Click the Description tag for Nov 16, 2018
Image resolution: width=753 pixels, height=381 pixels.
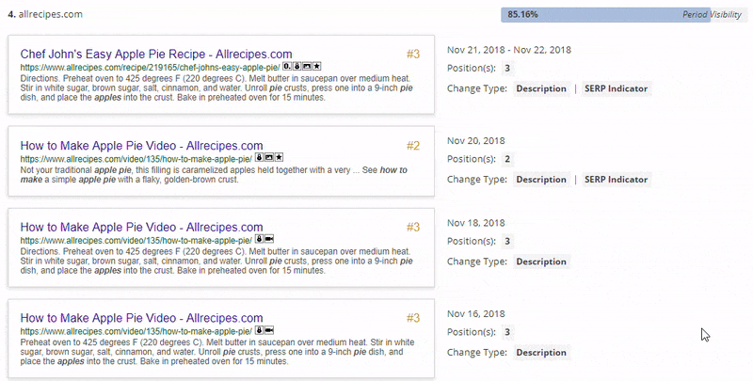[x=541, y=353]
